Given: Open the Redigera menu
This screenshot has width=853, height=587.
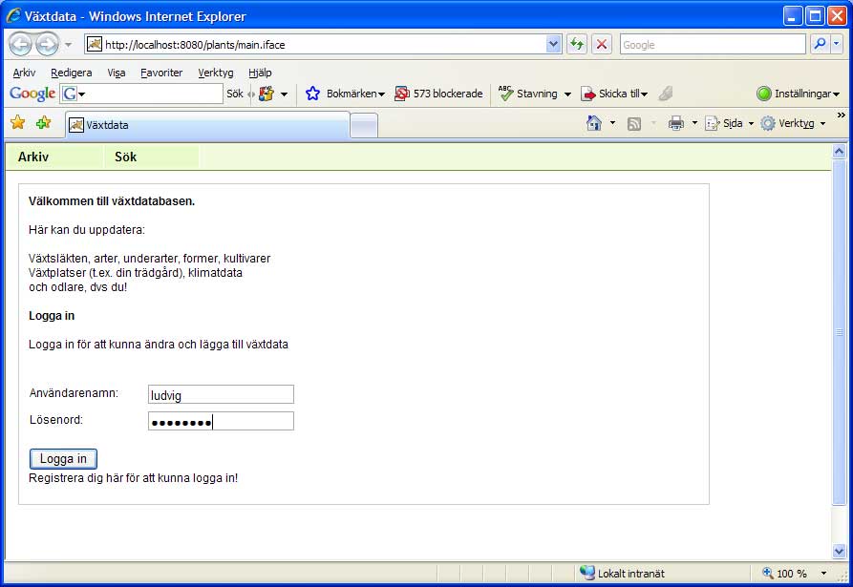Looking at the screenshot, I should coord(72,73).
